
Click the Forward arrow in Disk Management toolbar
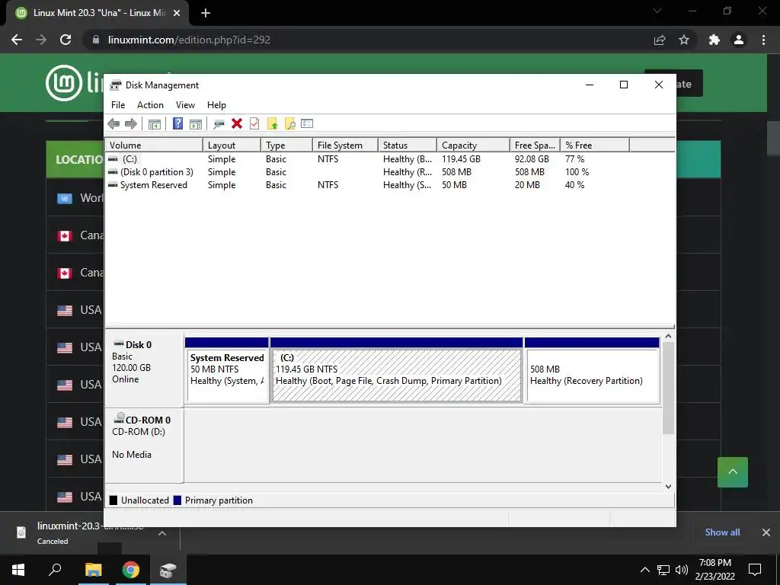point(131,124)
